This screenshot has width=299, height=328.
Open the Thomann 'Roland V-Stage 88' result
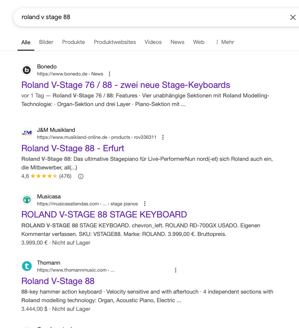(58, 281)
